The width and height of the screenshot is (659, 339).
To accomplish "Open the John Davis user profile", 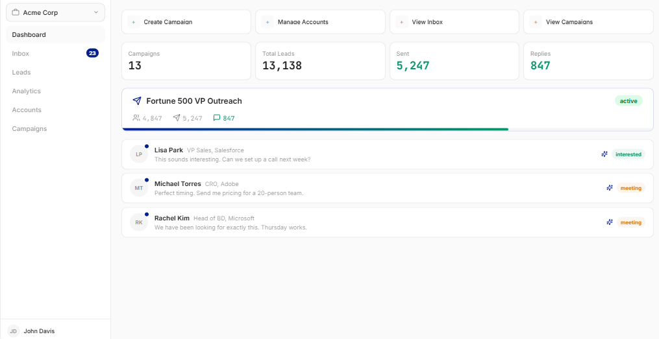I will point(39,331).
